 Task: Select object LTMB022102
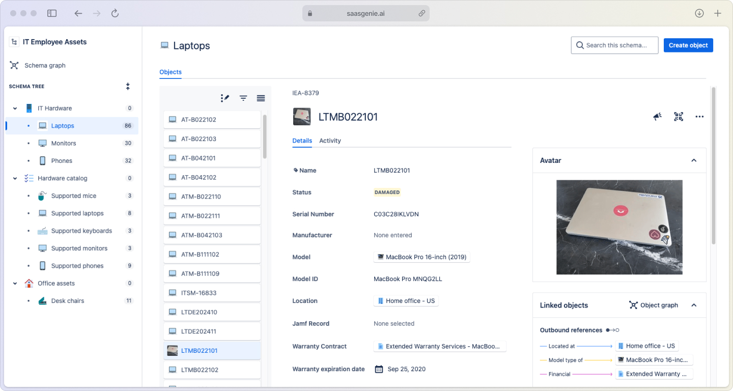(212, 370)
